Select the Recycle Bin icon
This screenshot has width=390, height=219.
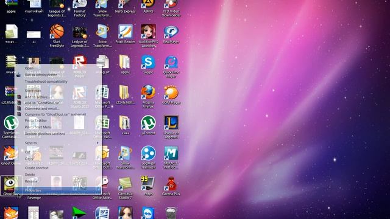[x=171, y=213]
